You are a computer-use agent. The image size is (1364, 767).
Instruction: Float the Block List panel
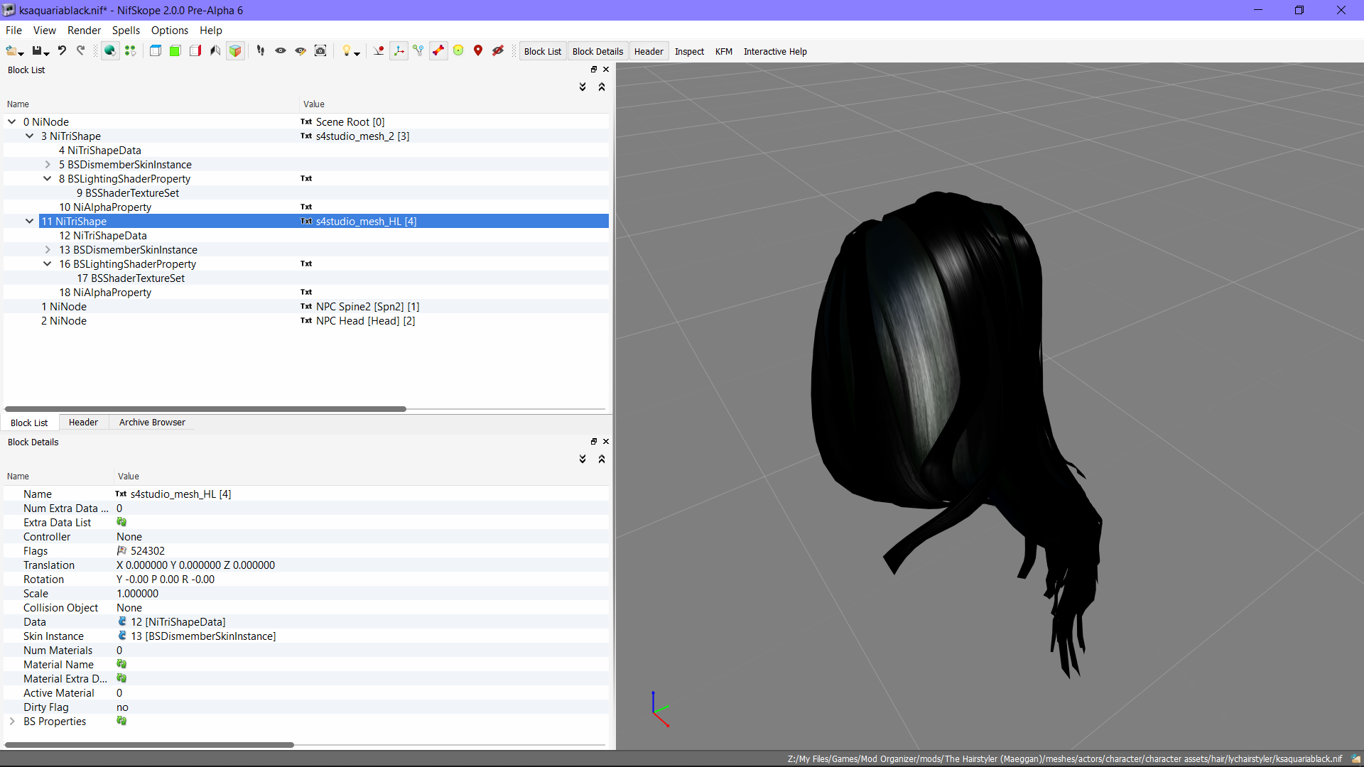[594, 70]
